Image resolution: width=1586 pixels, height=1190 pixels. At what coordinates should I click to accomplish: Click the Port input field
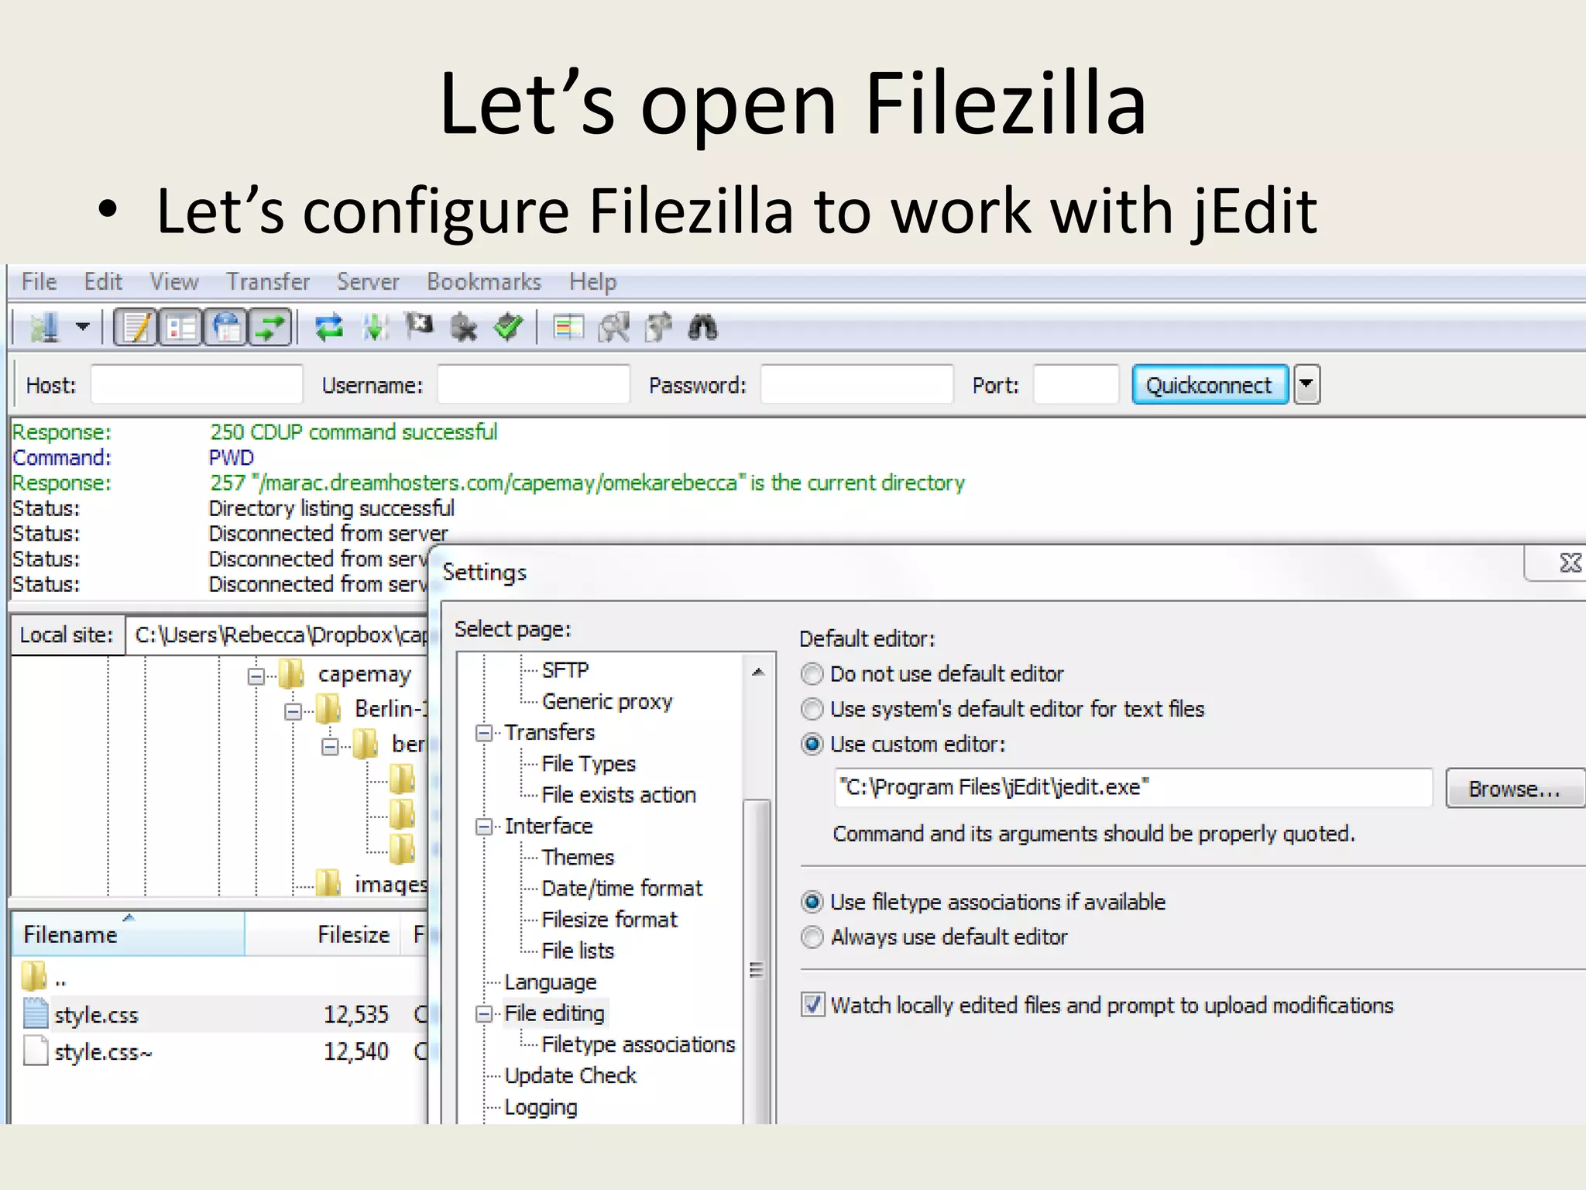[x=1076, y=384]
